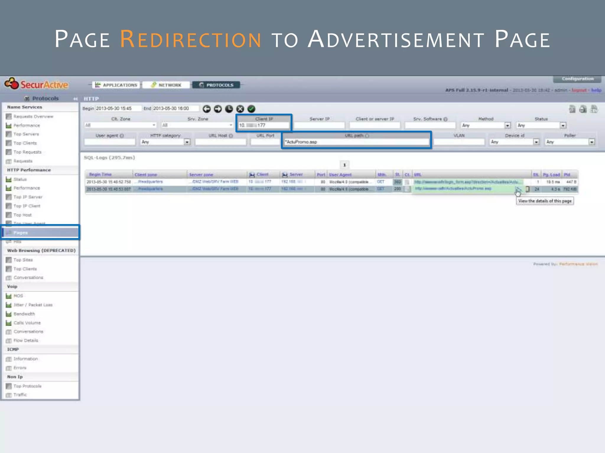Click the page detail icon in ActuPromo.asp row
Screen dimensions: 605x453
tap(518, 189)
